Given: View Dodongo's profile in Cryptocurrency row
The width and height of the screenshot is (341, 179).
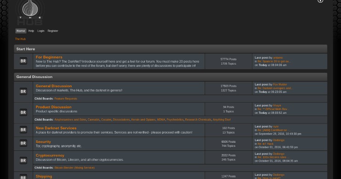Looking at the screenshot, I should (x=278, y=154).
